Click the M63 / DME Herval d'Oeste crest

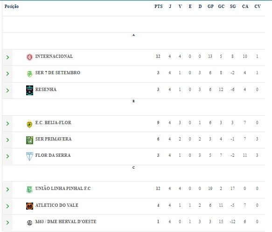29,223
